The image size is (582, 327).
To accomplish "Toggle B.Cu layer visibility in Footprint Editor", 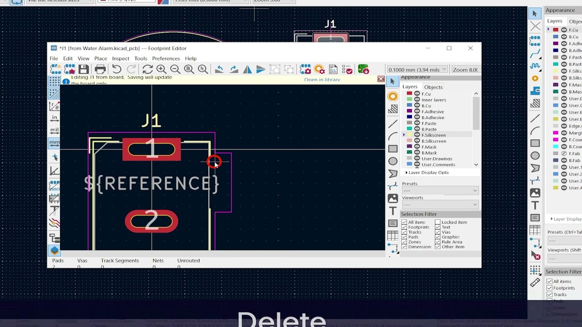I will click(x=417, y=106).
